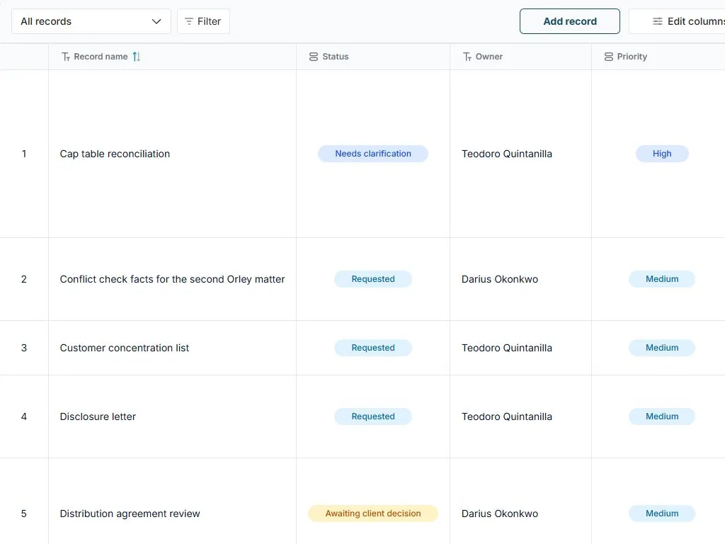Select row number 4

click(24, 416)
